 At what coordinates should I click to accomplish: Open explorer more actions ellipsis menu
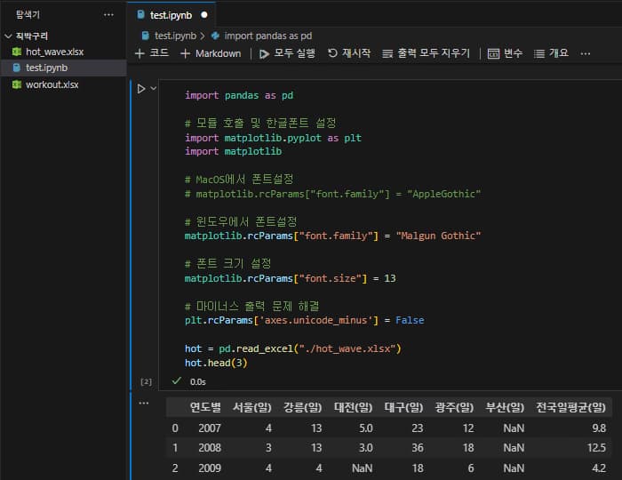(x=108, y=15)
